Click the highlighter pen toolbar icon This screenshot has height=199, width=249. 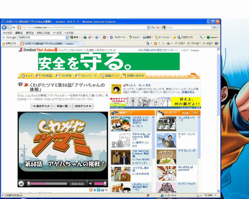174,37
